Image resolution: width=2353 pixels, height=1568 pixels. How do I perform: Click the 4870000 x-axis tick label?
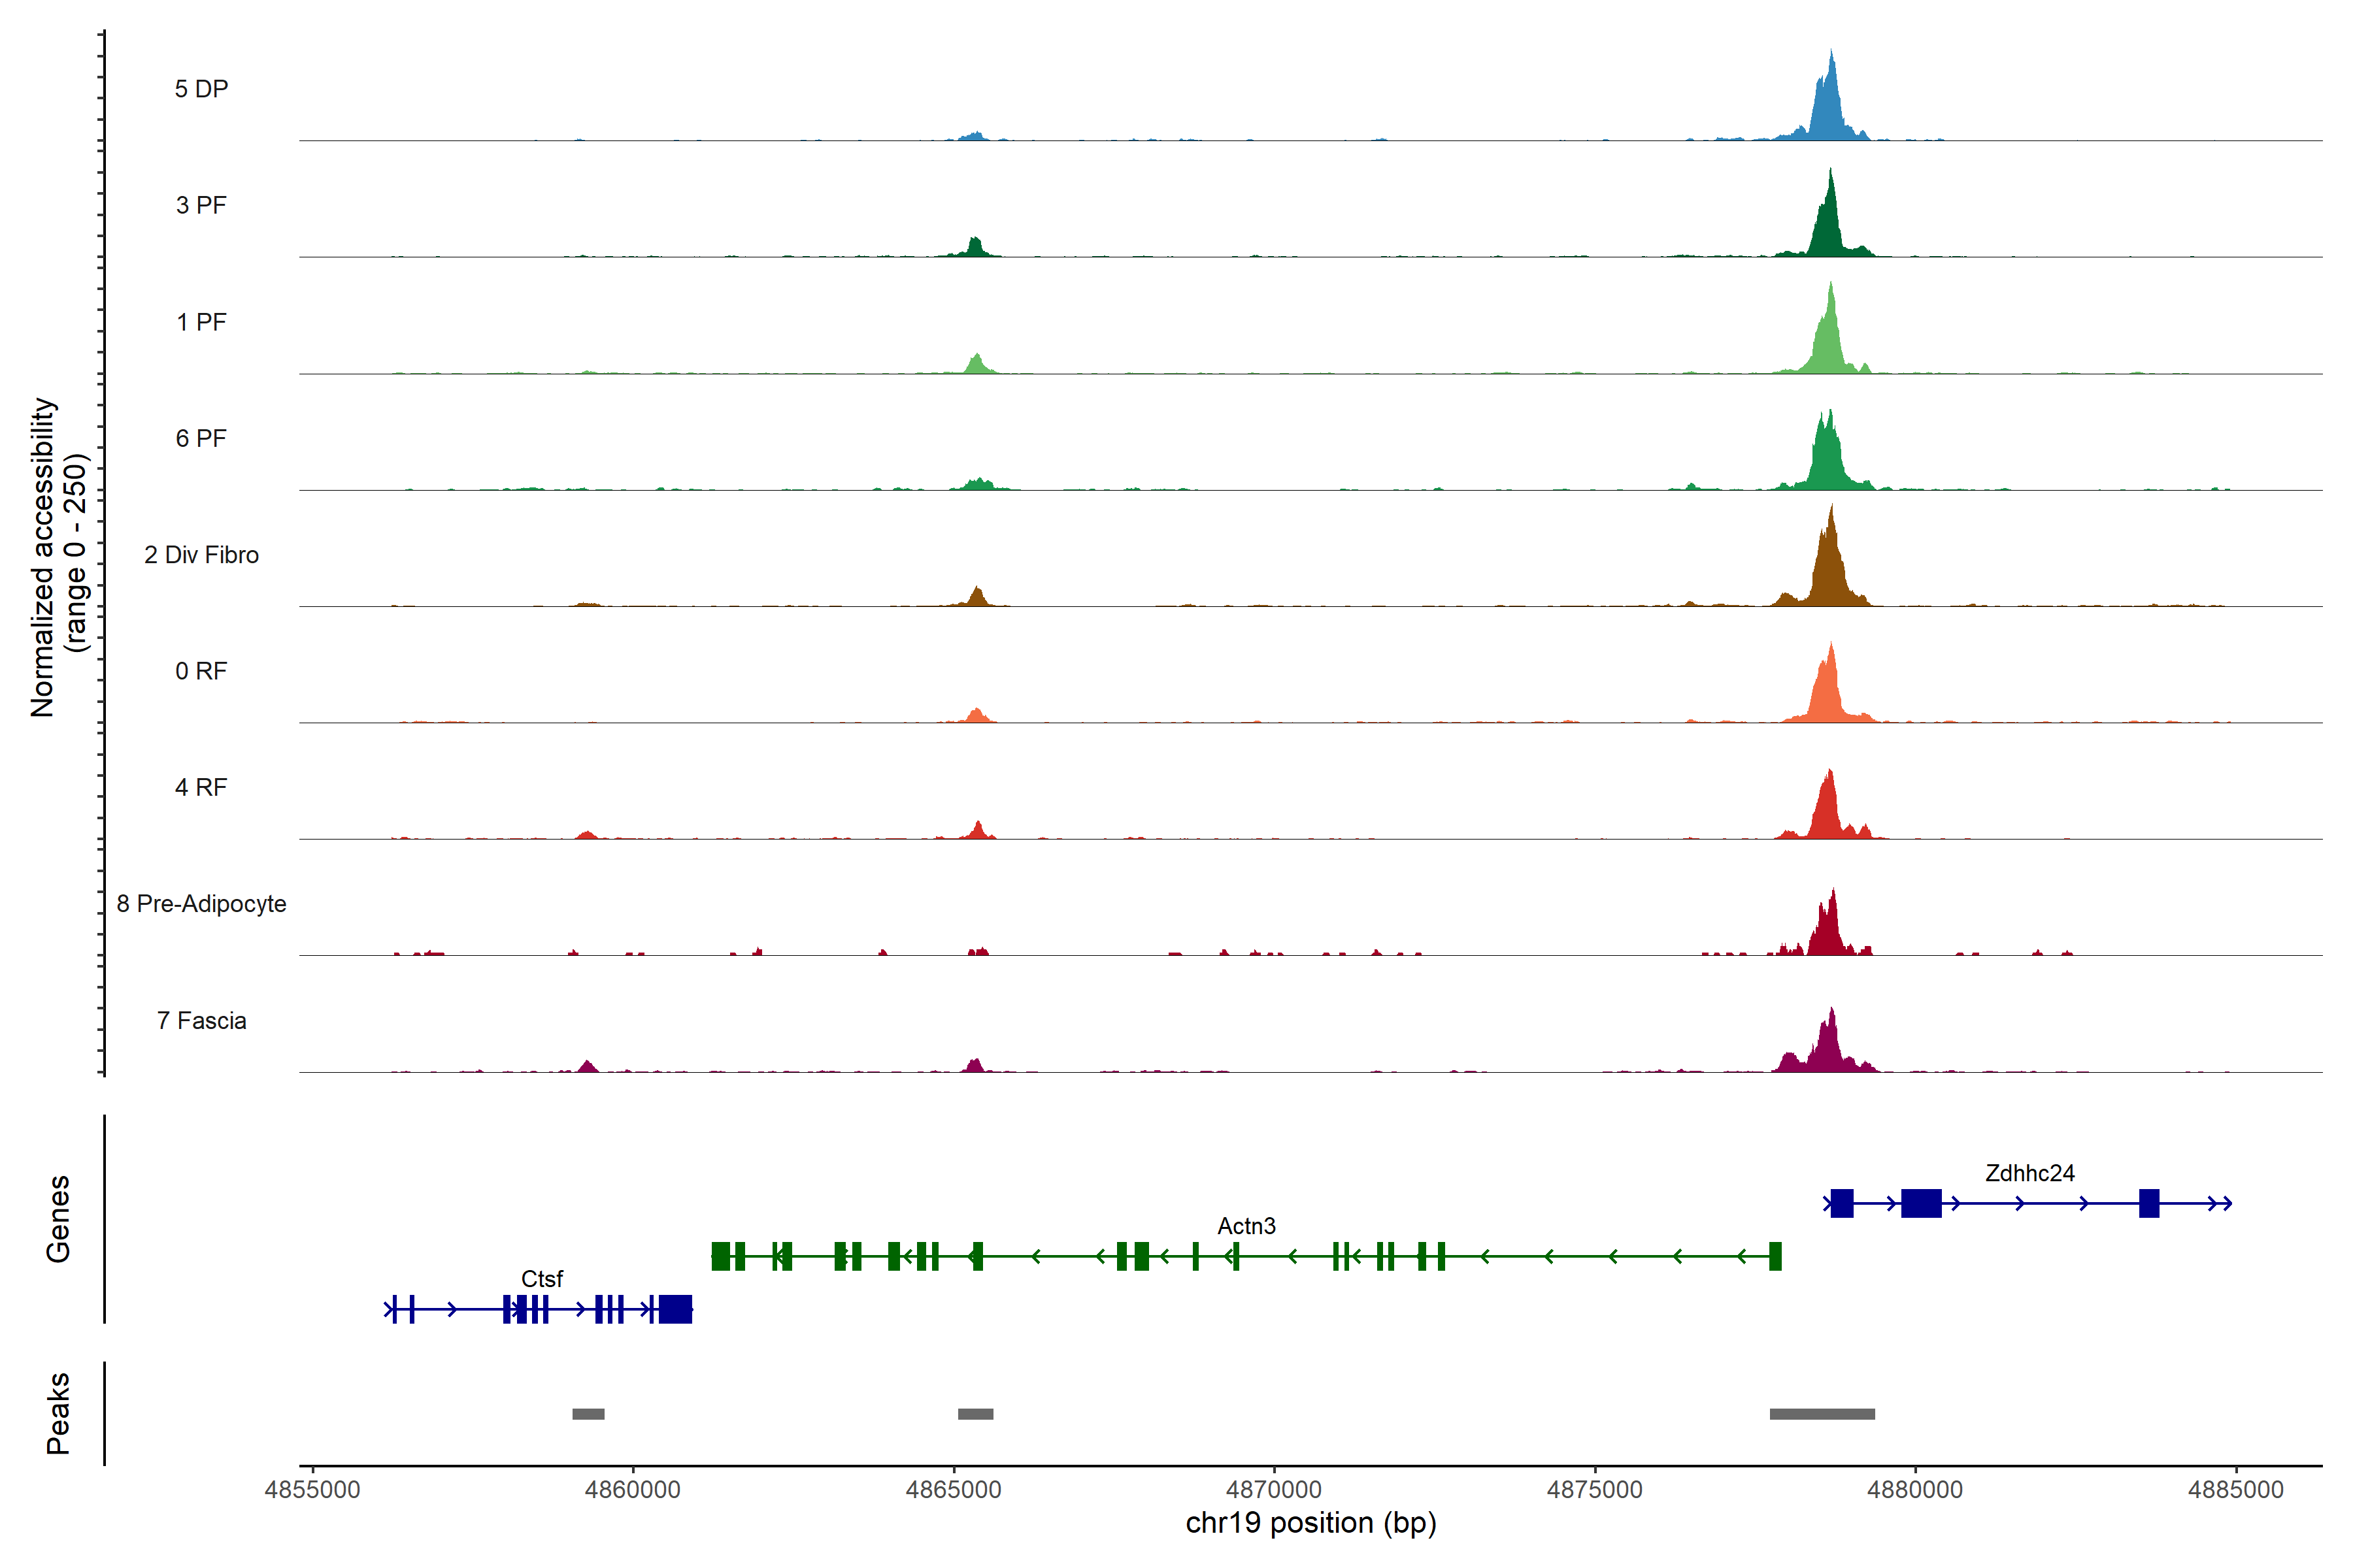tap(1273, 1489)
